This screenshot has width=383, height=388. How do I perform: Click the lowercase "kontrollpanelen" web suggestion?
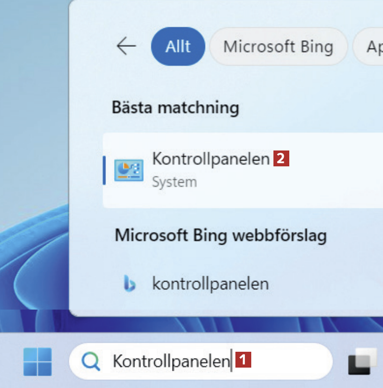point(210,284)
